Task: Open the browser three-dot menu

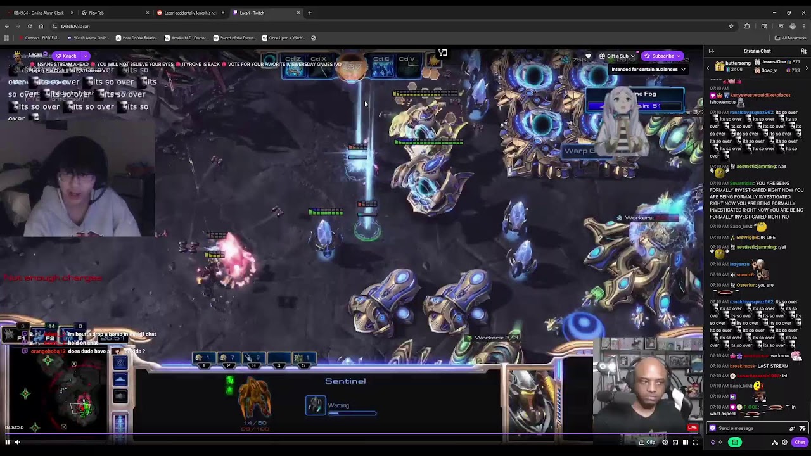Action: pos(805,26)
